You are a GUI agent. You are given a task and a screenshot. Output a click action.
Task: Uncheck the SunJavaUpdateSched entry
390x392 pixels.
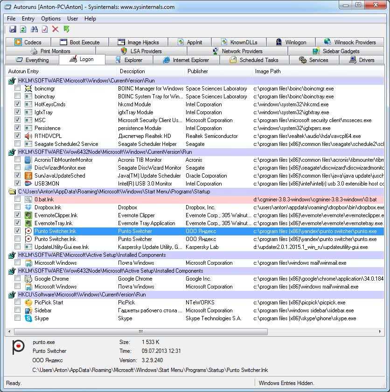pos(17,176)
